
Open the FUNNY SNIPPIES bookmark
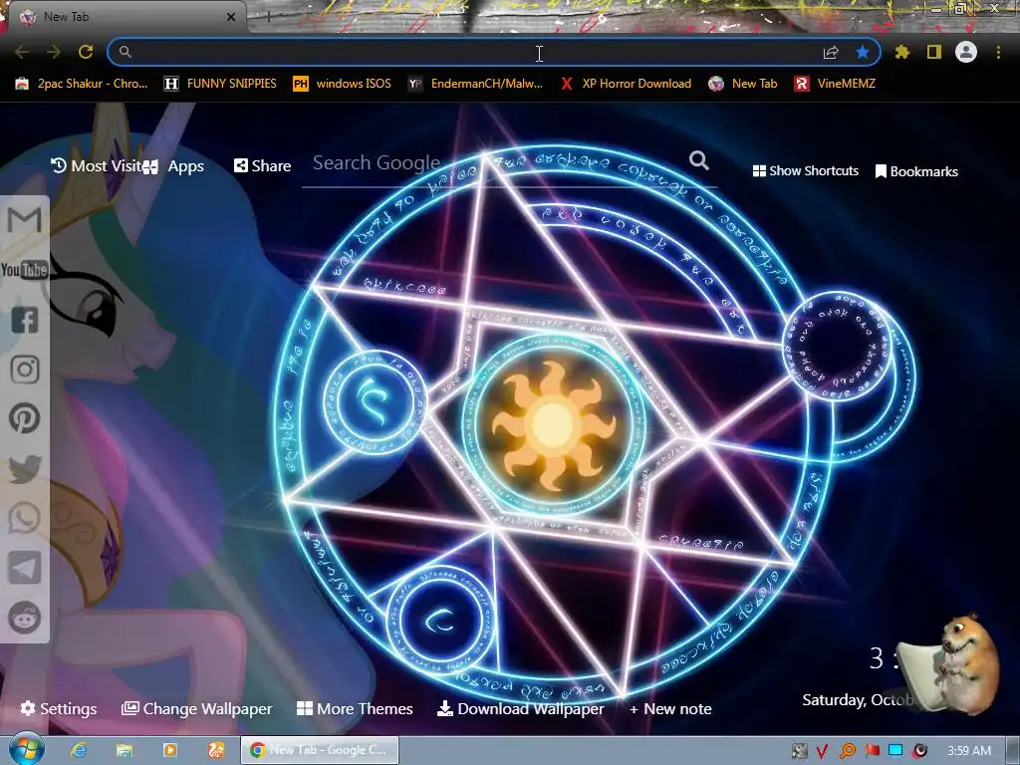point(220,84)
